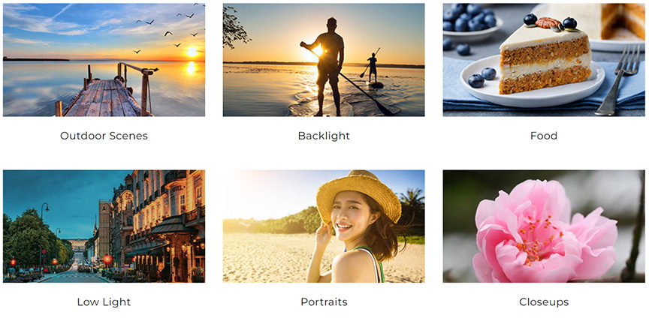Image resolution: width=649 pixels, height=324 pixels.
Task: Click the Closeups caption text
Action: 544,302
